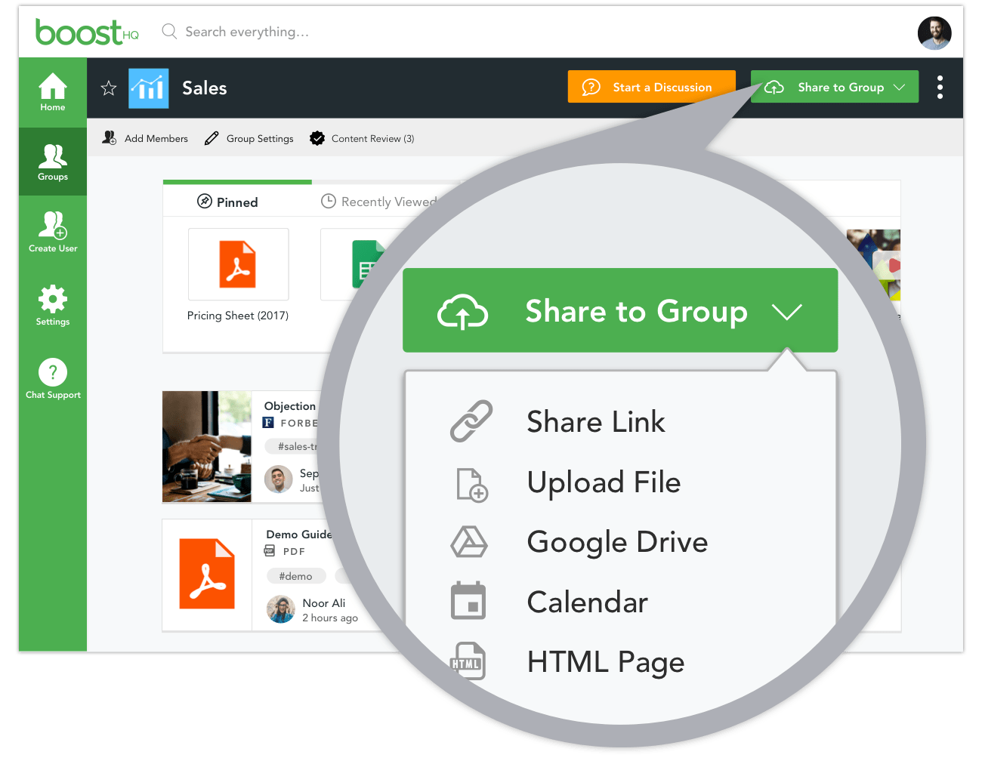Click the add-member person icon
The width and height of the screenshot is (982, 761).
(110, 138)
